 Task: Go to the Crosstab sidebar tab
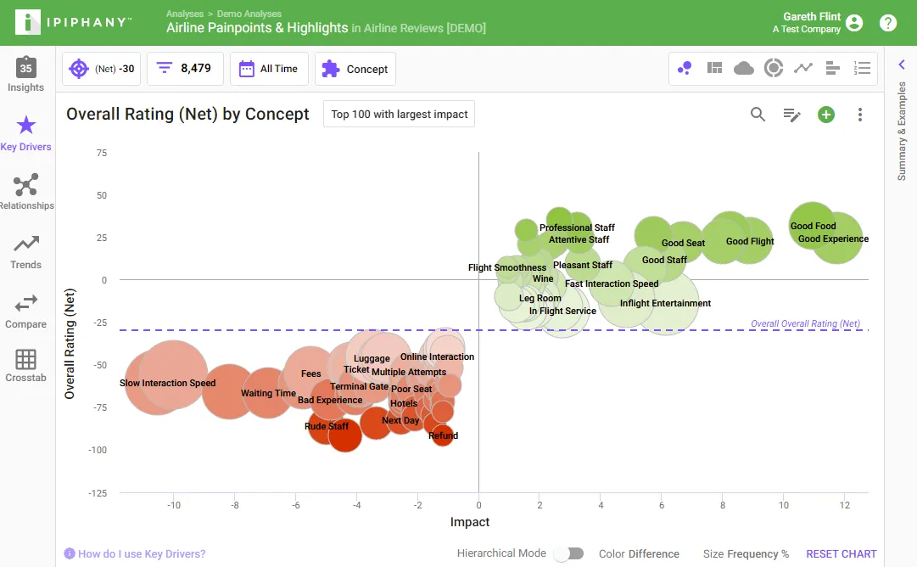pyautogui.click(x=25, y=366)
